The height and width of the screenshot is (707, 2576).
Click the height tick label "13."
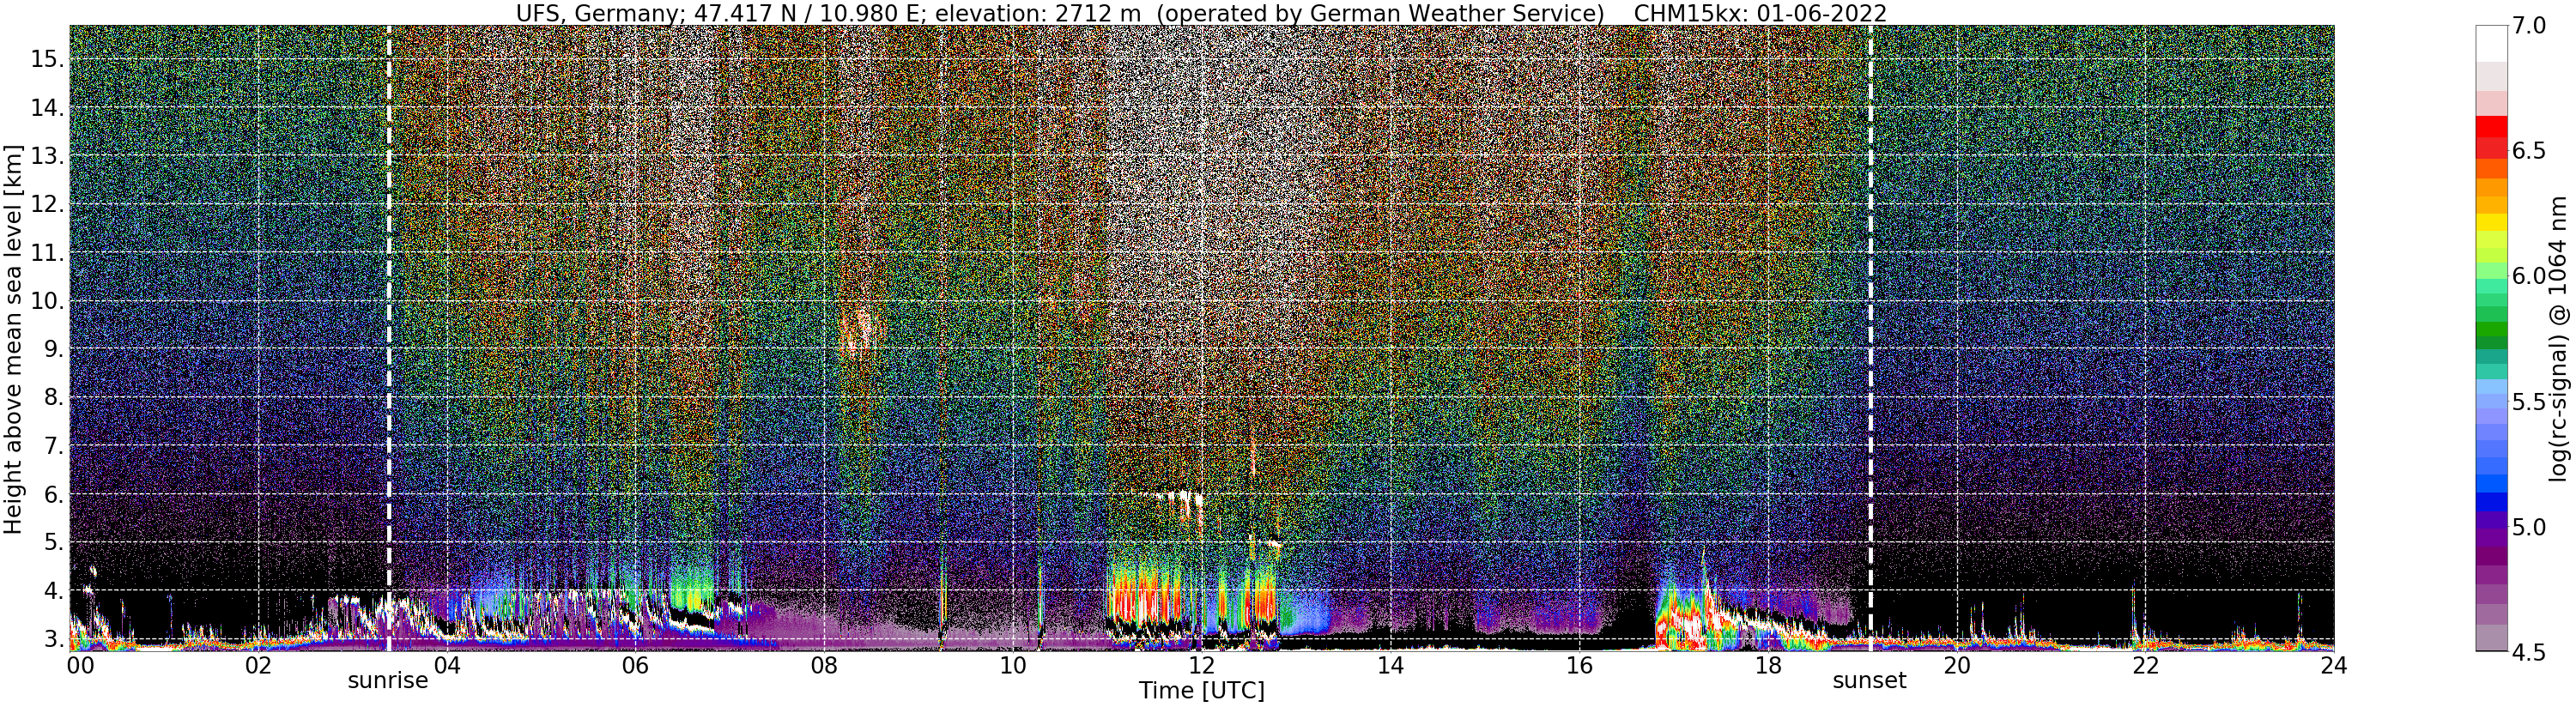pyautogui.click(x=46, y=156)
